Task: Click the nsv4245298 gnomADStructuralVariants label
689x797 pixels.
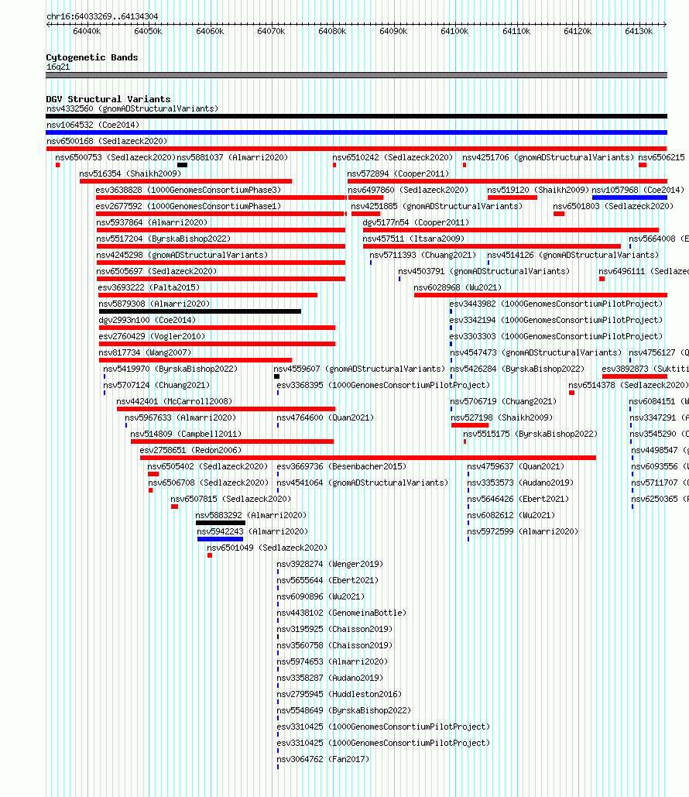Action: (182, 255)
